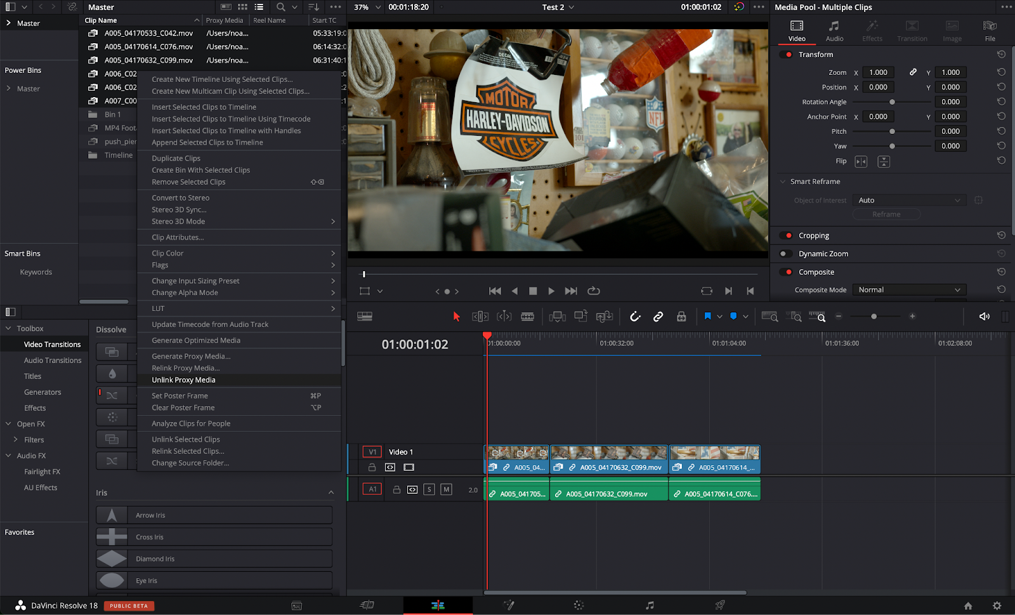Select the Trim Edit mode tool
Viewport: 1015px width, 615px height.
tap(480, 316)
